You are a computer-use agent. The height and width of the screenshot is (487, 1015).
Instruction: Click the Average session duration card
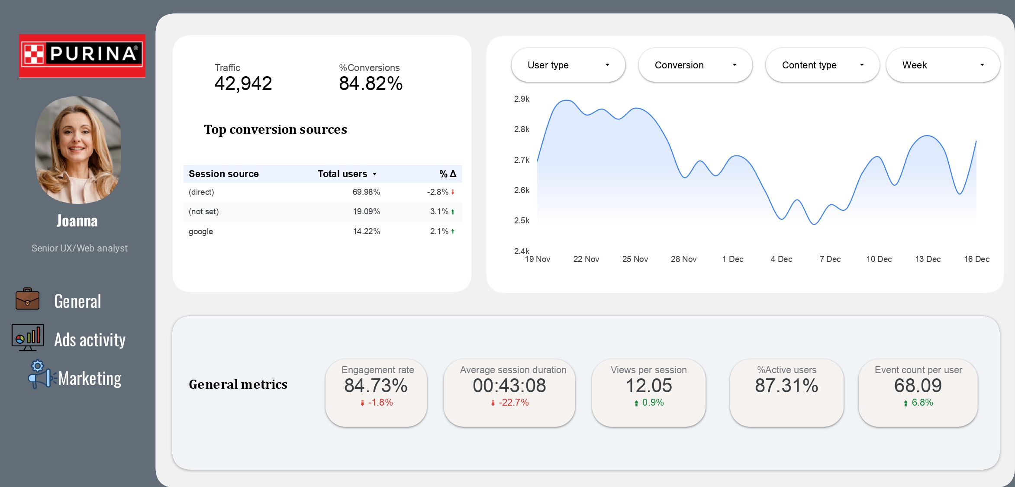coord(509,392)
